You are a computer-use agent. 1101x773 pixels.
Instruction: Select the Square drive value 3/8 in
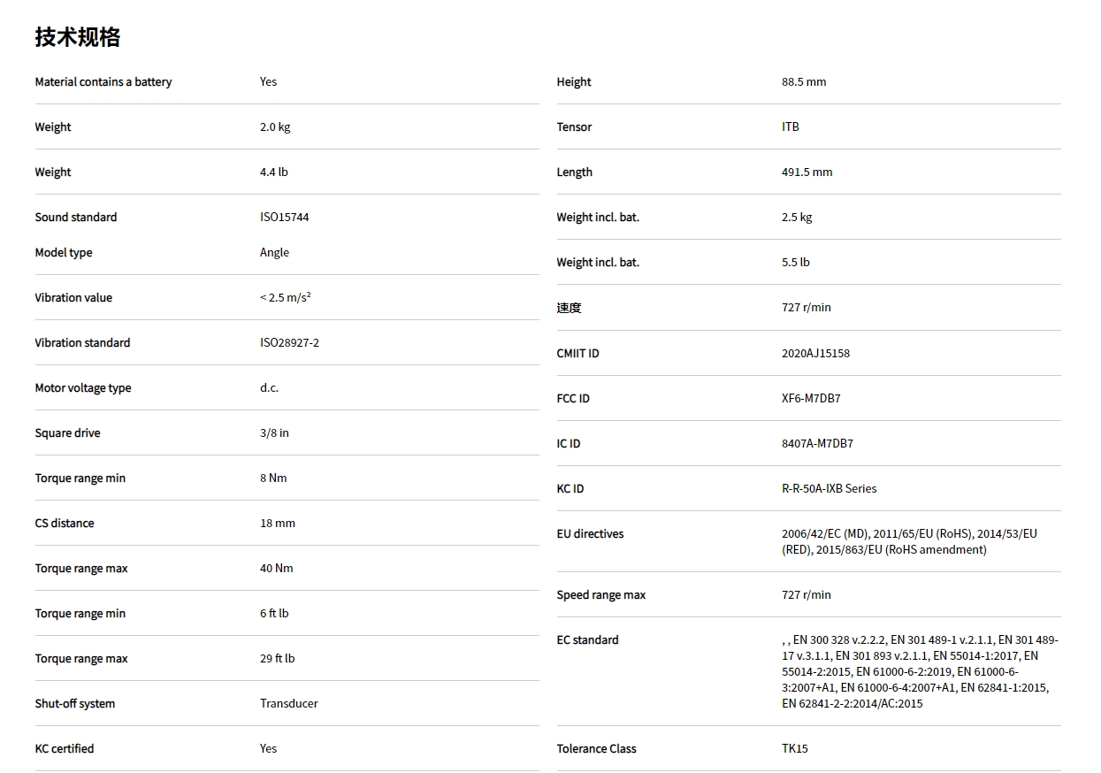(274, 432)
